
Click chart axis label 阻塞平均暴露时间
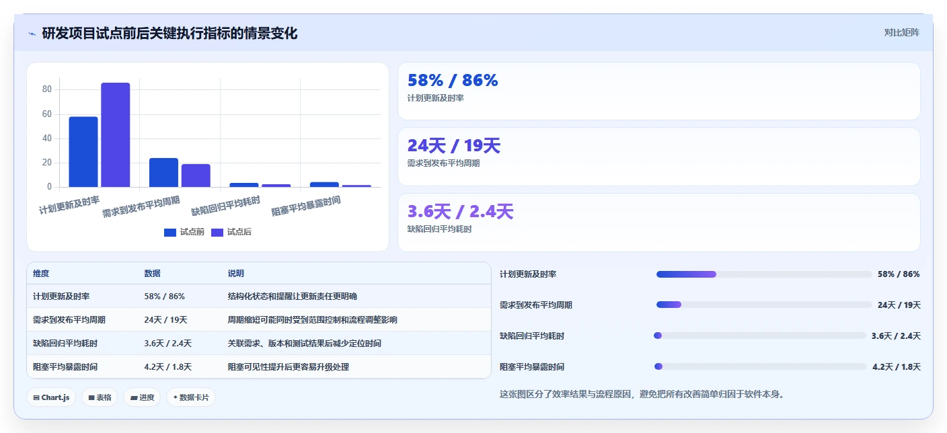tap(306, 205)
